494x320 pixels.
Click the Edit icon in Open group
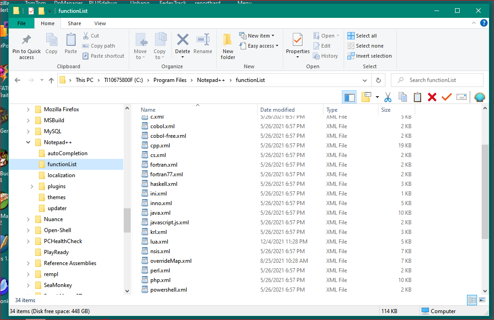point(316,46)
